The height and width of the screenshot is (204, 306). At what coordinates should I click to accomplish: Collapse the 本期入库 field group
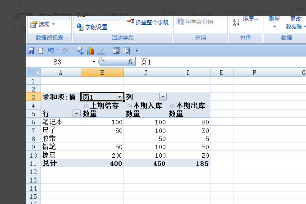click(129, 106)
